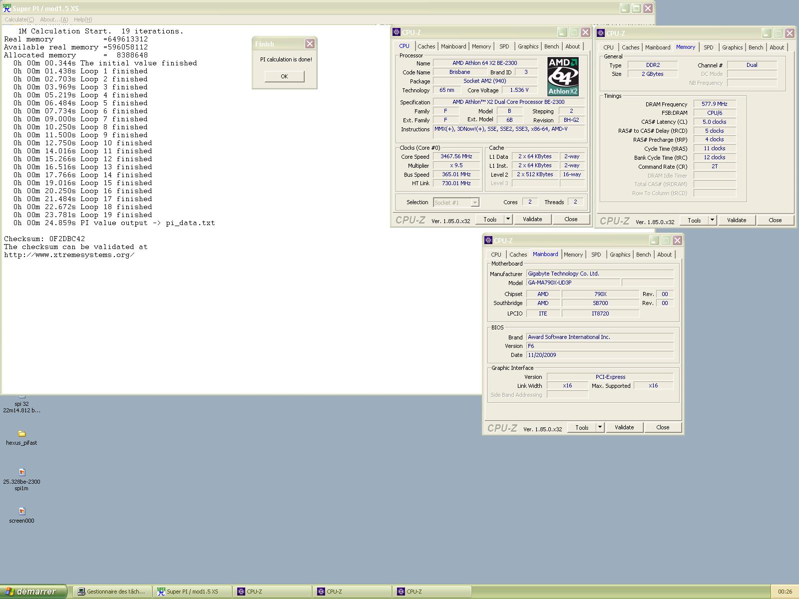Click Close in Memory window
Image resolution: width=799 pixels, height=599 pixels.
[x=775, y=220]
